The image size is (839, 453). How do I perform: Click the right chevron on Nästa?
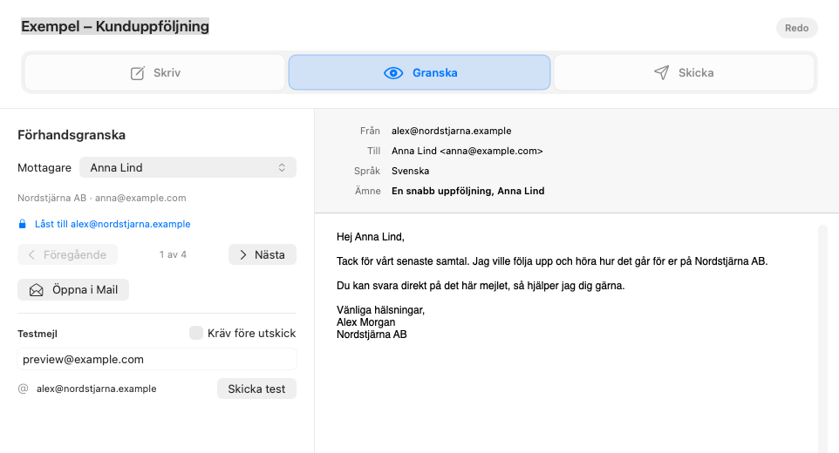tap(243, 254)
